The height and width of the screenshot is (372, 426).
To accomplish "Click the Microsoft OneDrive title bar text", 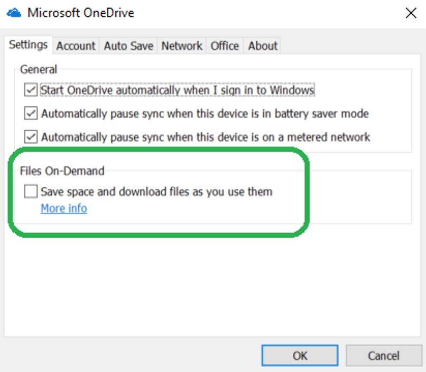I will pyautogui.click(x=81, y=13).
